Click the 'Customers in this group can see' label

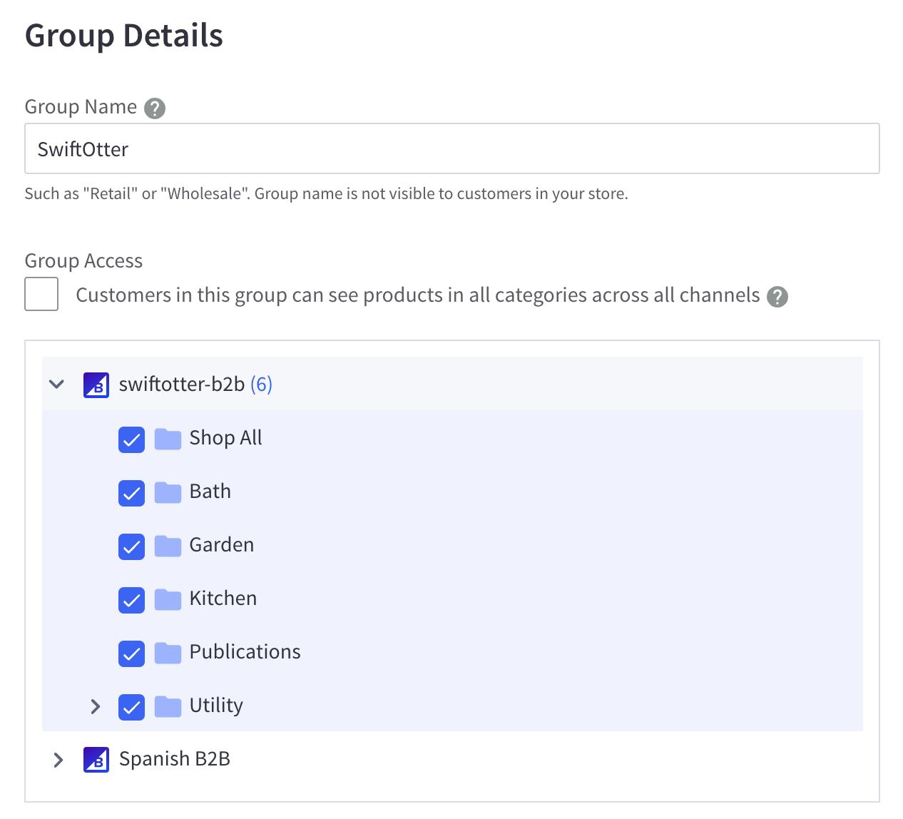click(418, 295)
